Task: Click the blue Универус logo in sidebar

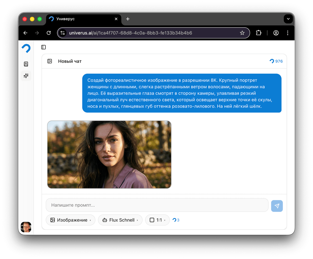Action: coord(26,48)
